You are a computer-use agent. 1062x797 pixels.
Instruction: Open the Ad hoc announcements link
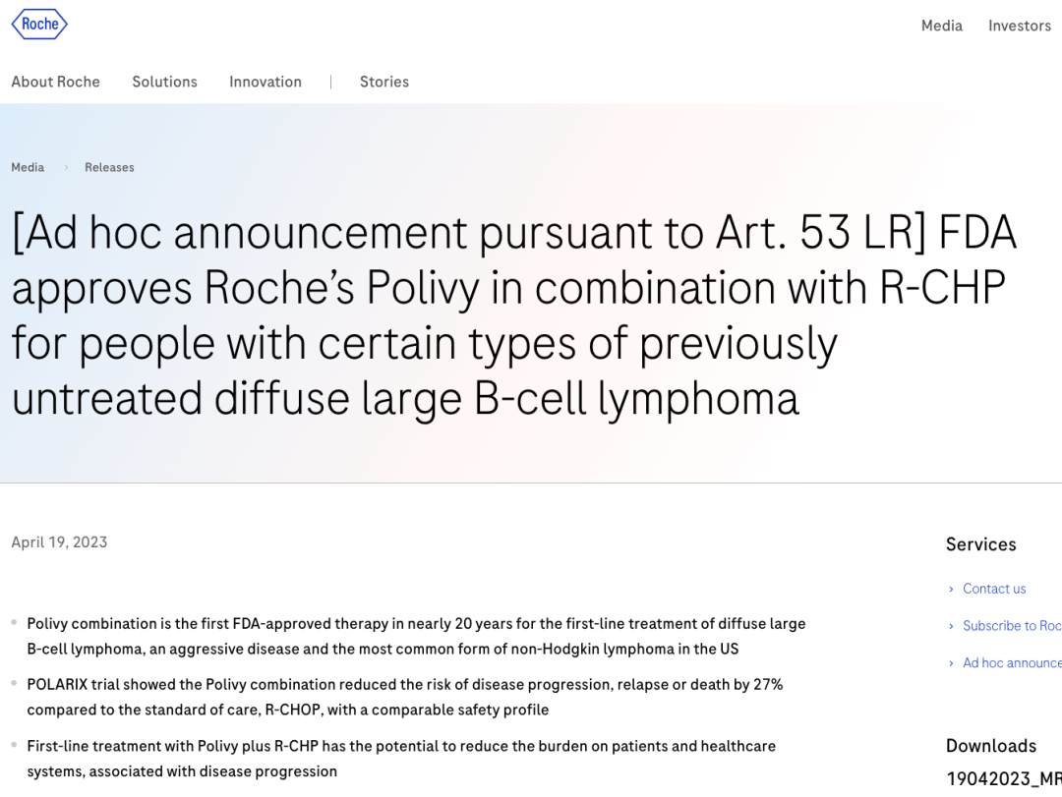[1012, 663]
